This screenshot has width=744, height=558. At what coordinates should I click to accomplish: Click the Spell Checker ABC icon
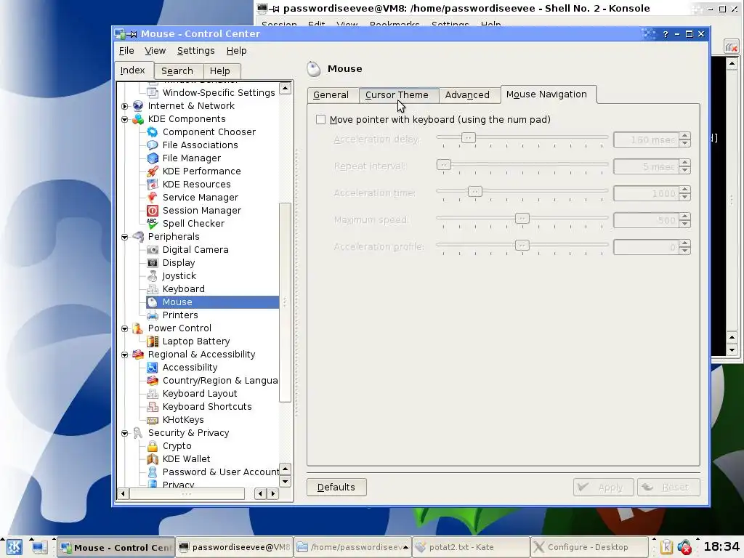pyautogui.click(x=153, y=224)
